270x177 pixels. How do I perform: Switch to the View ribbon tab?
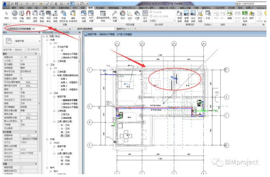tap(83, 8)
